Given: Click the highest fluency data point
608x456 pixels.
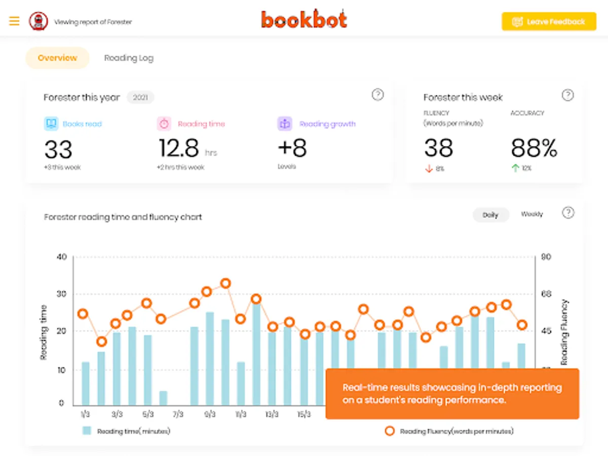Looking at the screenshot, I should 226,283.
